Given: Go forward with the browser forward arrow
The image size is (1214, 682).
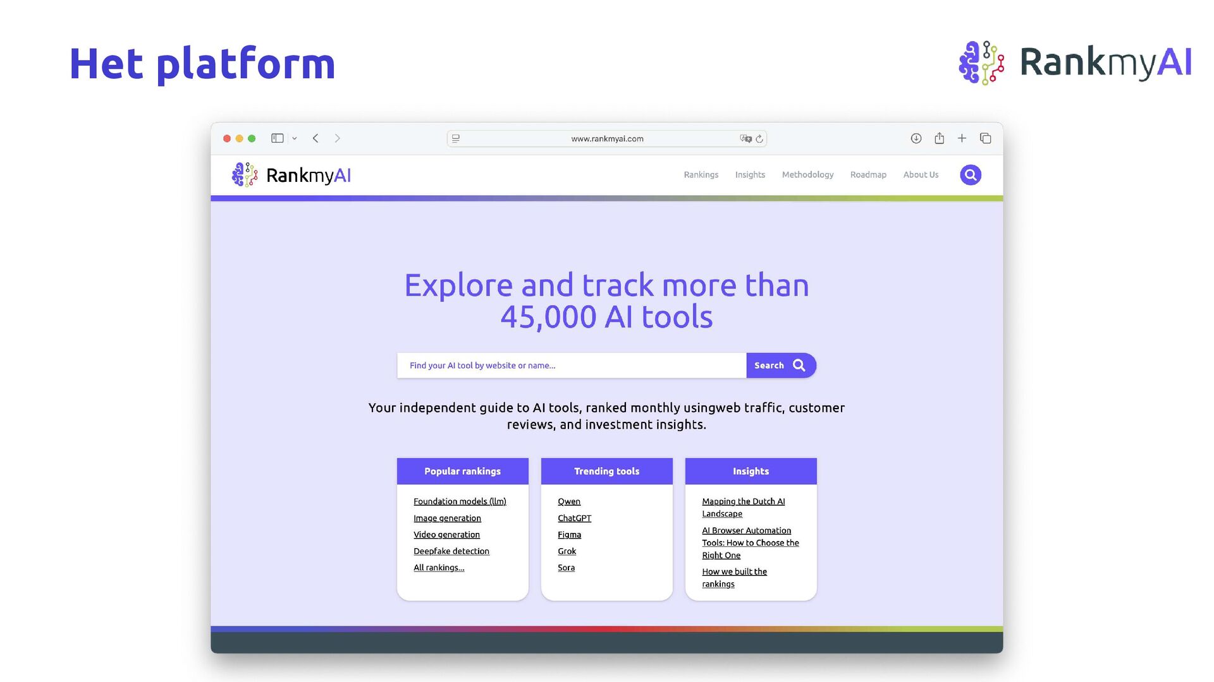Looking at the screenshot, I should pos(338,138).
